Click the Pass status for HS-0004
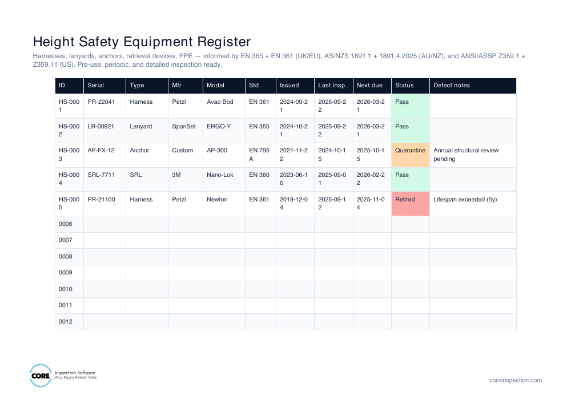Screen dimensions: 571x404 (x=411, y=179)
